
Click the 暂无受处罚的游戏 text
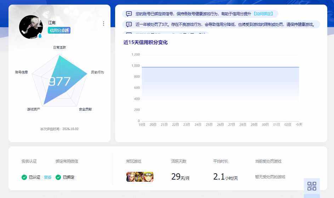pyautogui.click(x=270, y=177)
